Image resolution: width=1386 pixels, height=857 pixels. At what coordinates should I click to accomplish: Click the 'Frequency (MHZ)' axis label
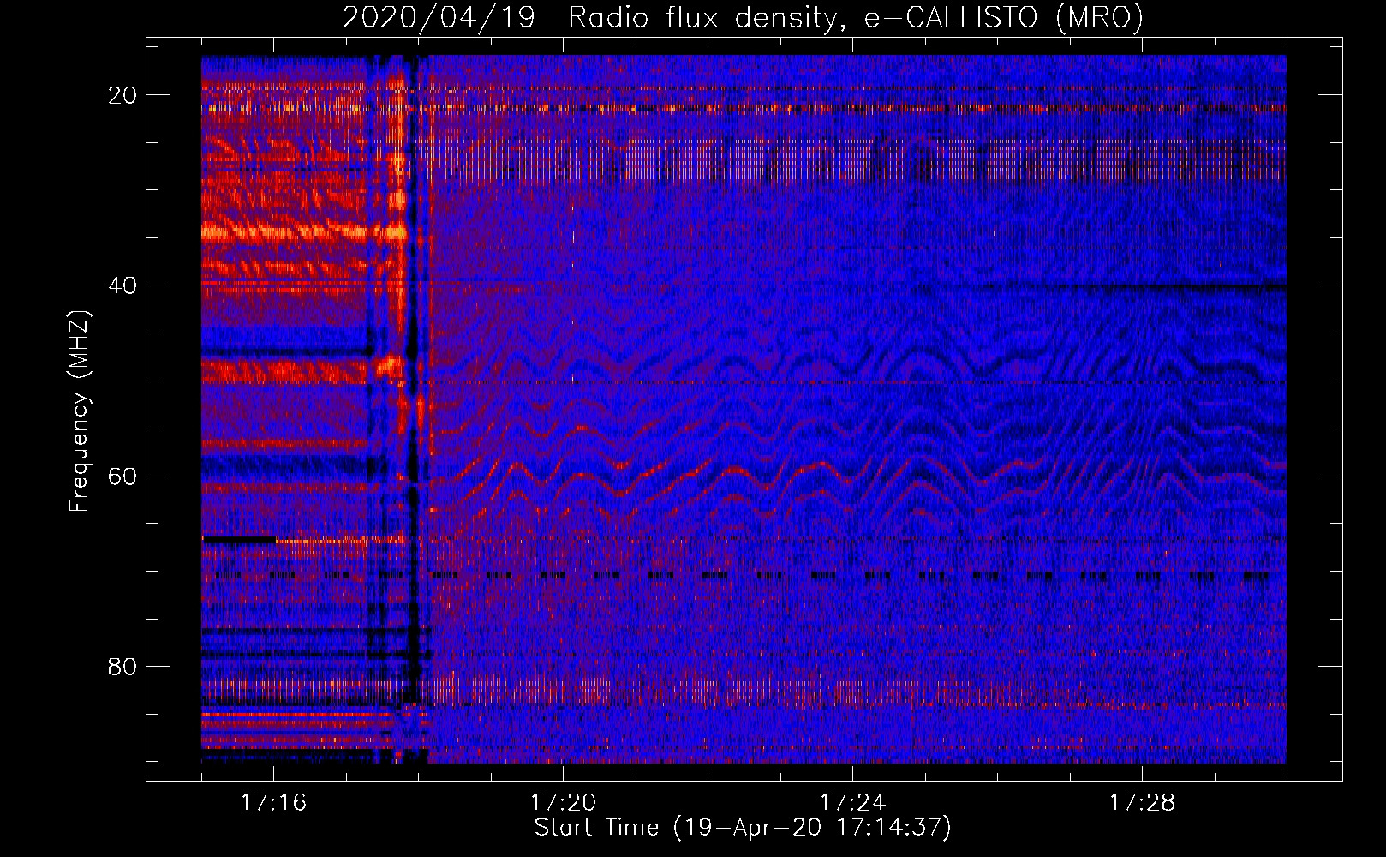point(78,412)
